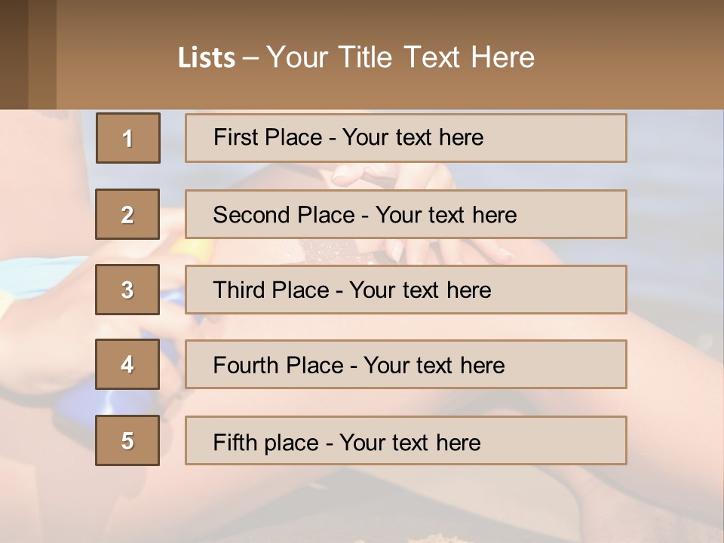Select the word Fourth in fourth row

click(246, 365)
